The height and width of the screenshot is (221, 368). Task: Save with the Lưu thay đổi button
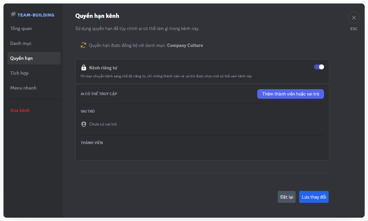[314, 197]
